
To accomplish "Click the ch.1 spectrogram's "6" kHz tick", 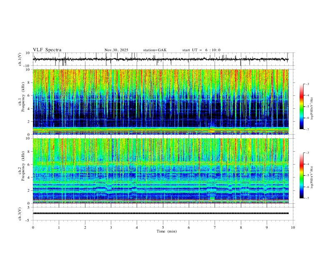I will [x=29, y=95].
